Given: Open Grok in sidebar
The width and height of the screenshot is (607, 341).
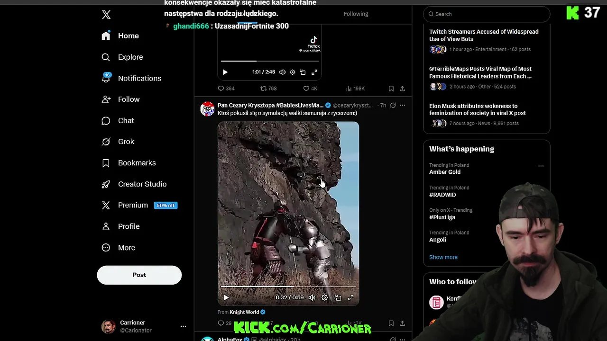Looking at the screenshot, I should coord(118,142).
